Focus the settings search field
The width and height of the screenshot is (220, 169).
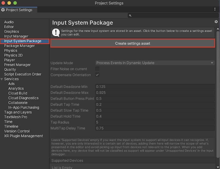(x=173, y=16)
